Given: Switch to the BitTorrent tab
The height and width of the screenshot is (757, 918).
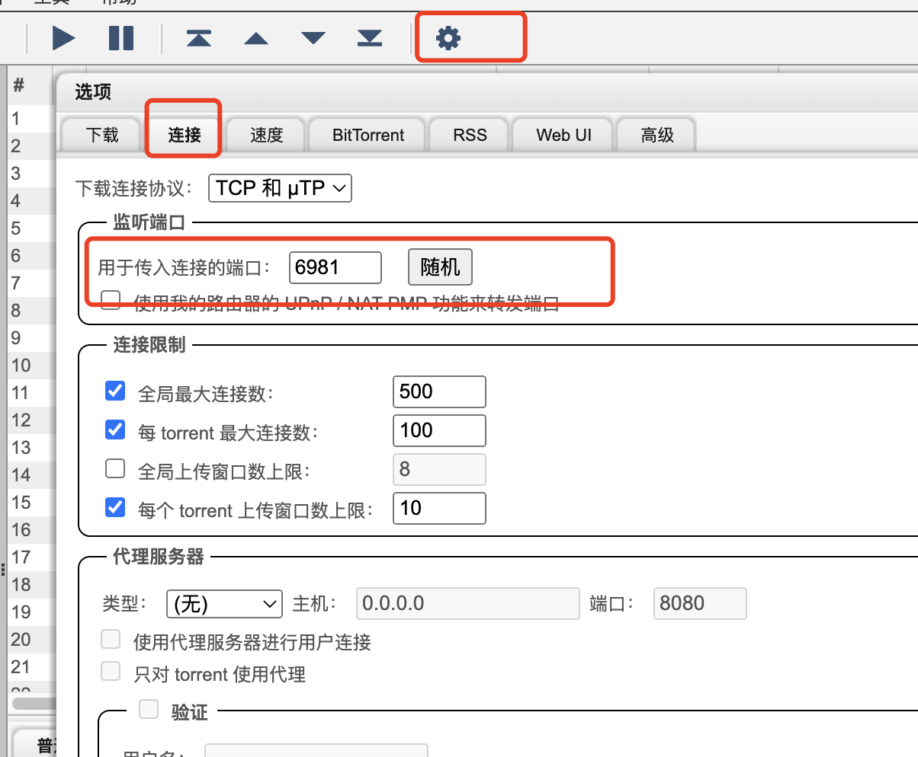Looking at the screenshot, I should pyautogui.click(x=368, y=136).
